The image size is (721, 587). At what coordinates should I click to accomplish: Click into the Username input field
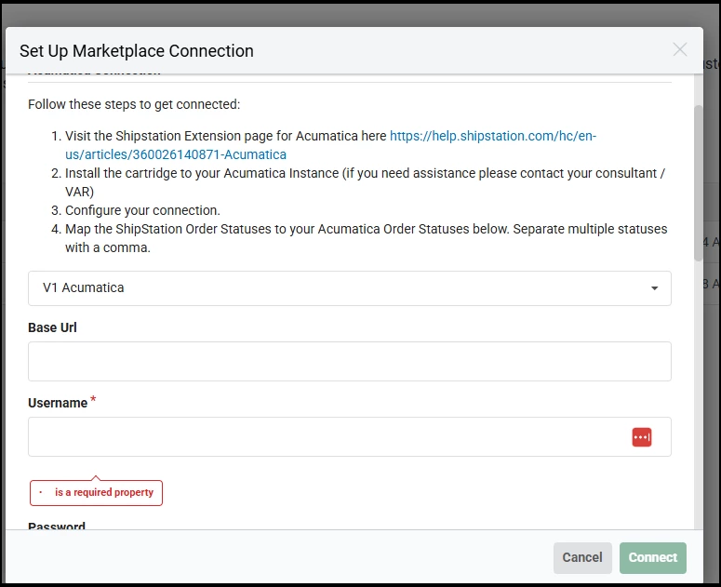coord(350,436)
